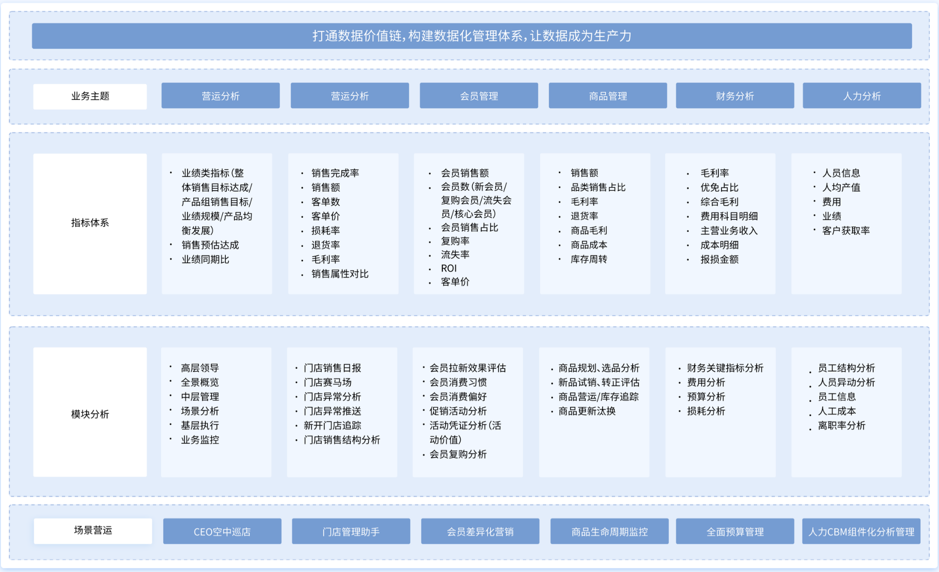Click 财务关键指标分析 item
This screenshot has height=572, width=939.
click(x=725, y=368)
